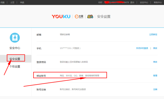This screenshot has height=99, width=164.
Task: Open 安全中心 in the top bar
Action: coord(144,2)
